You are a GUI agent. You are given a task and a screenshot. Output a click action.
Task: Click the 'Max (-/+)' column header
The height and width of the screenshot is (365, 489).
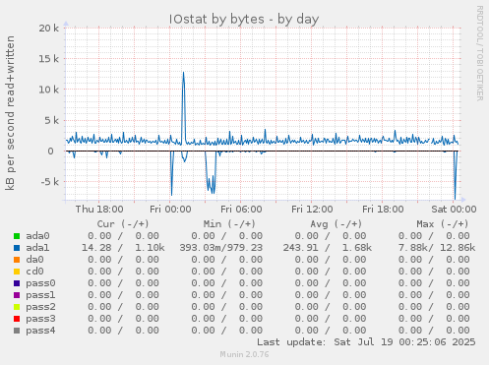click(443, 224)
